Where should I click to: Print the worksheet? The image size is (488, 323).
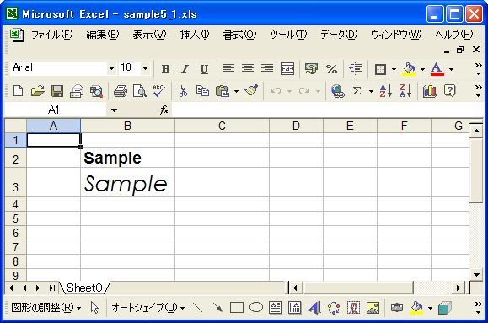point(121,91)
